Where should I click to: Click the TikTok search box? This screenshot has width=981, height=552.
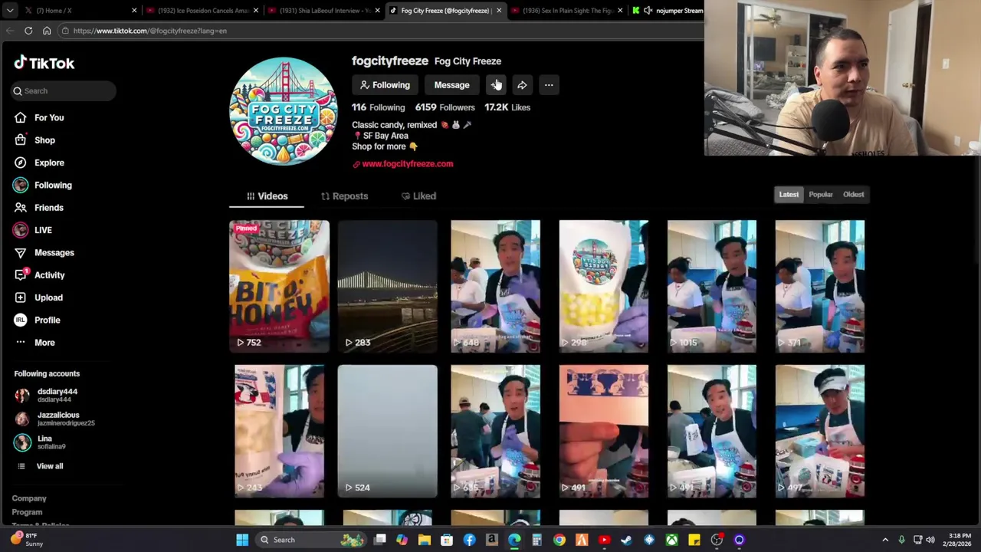click(64, 90)
